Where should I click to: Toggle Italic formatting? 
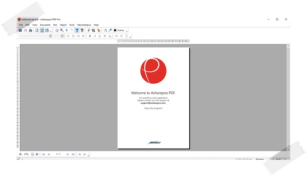click(95, 36)
